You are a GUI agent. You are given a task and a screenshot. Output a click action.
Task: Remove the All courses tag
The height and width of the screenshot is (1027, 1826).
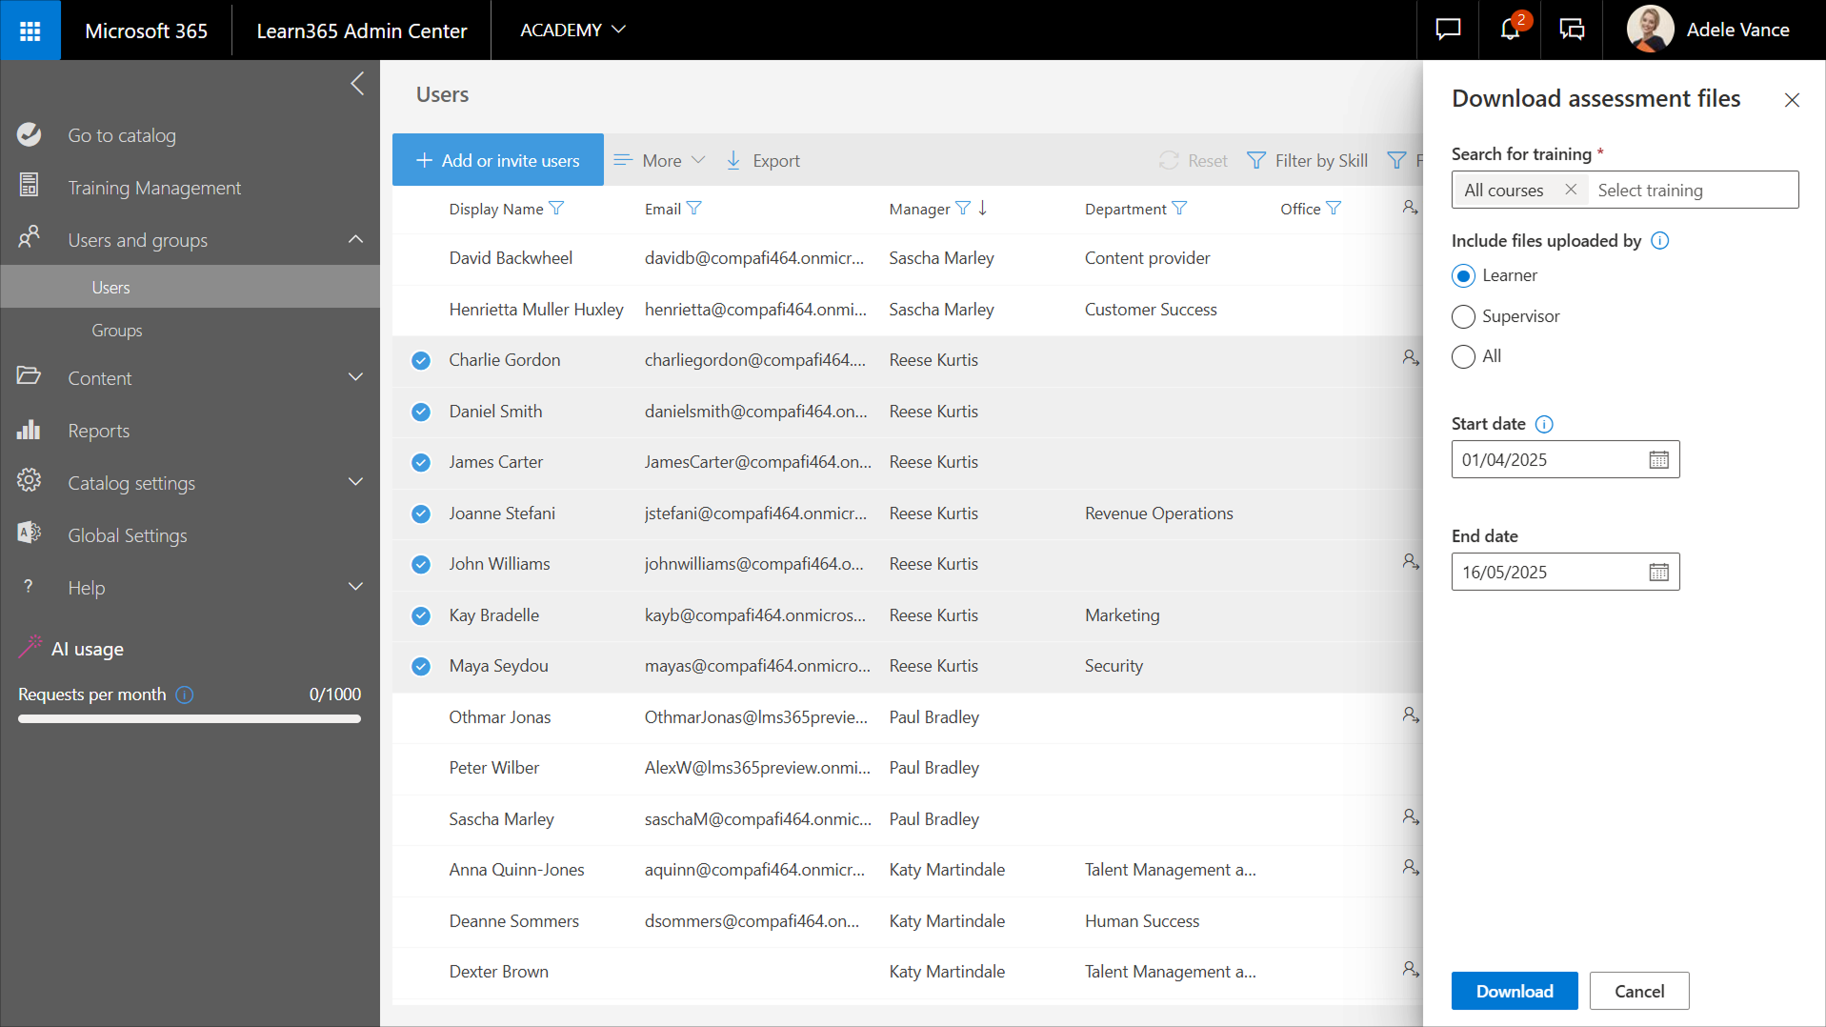(1571, 190)
